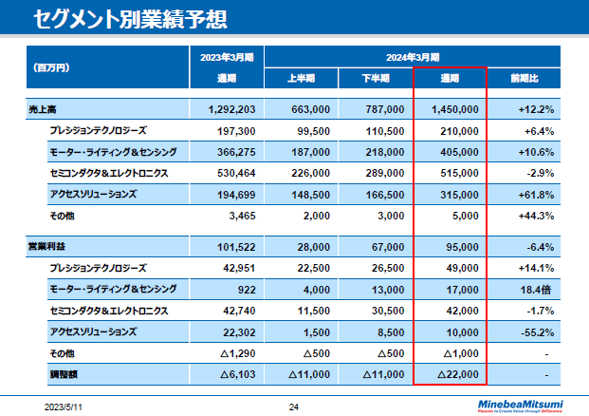Click the 22,302 cell
This screenshot has height=416, width=589.
click(x=239, y=332)
